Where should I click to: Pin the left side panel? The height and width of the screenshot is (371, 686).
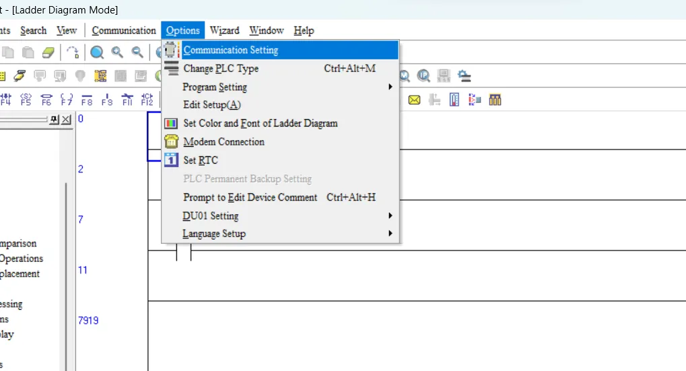point(55,119)
